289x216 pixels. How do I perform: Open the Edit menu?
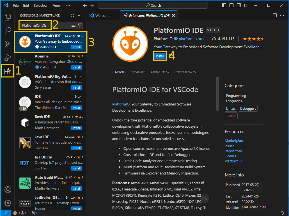point(26,6)
